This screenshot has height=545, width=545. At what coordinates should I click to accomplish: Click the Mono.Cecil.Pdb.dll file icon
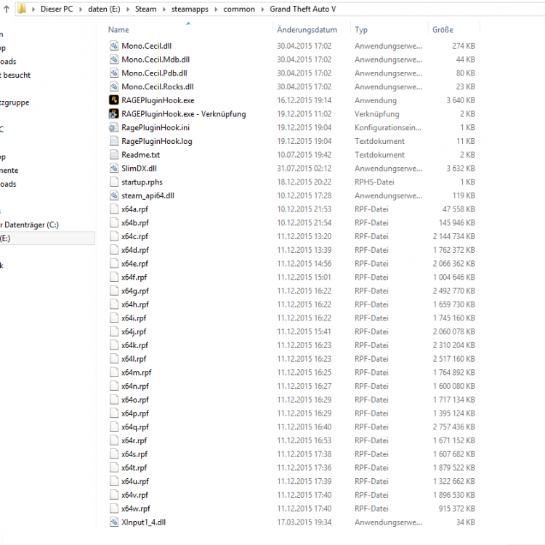click(x=114, y=73)
